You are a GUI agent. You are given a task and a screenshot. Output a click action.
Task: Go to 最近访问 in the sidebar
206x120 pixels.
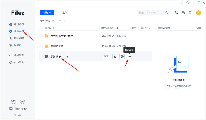tap(16, 24)
